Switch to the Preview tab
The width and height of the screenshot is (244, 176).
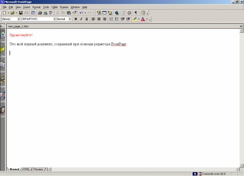(x=39, y=169)
